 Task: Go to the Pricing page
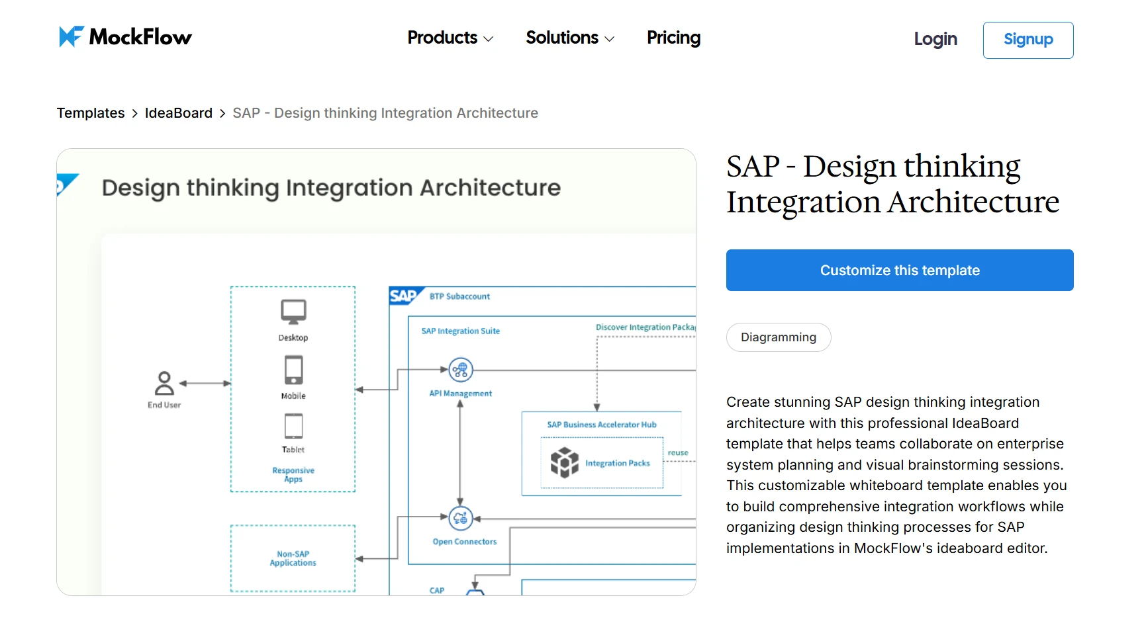pyautogui.click(x=673, y=38)
